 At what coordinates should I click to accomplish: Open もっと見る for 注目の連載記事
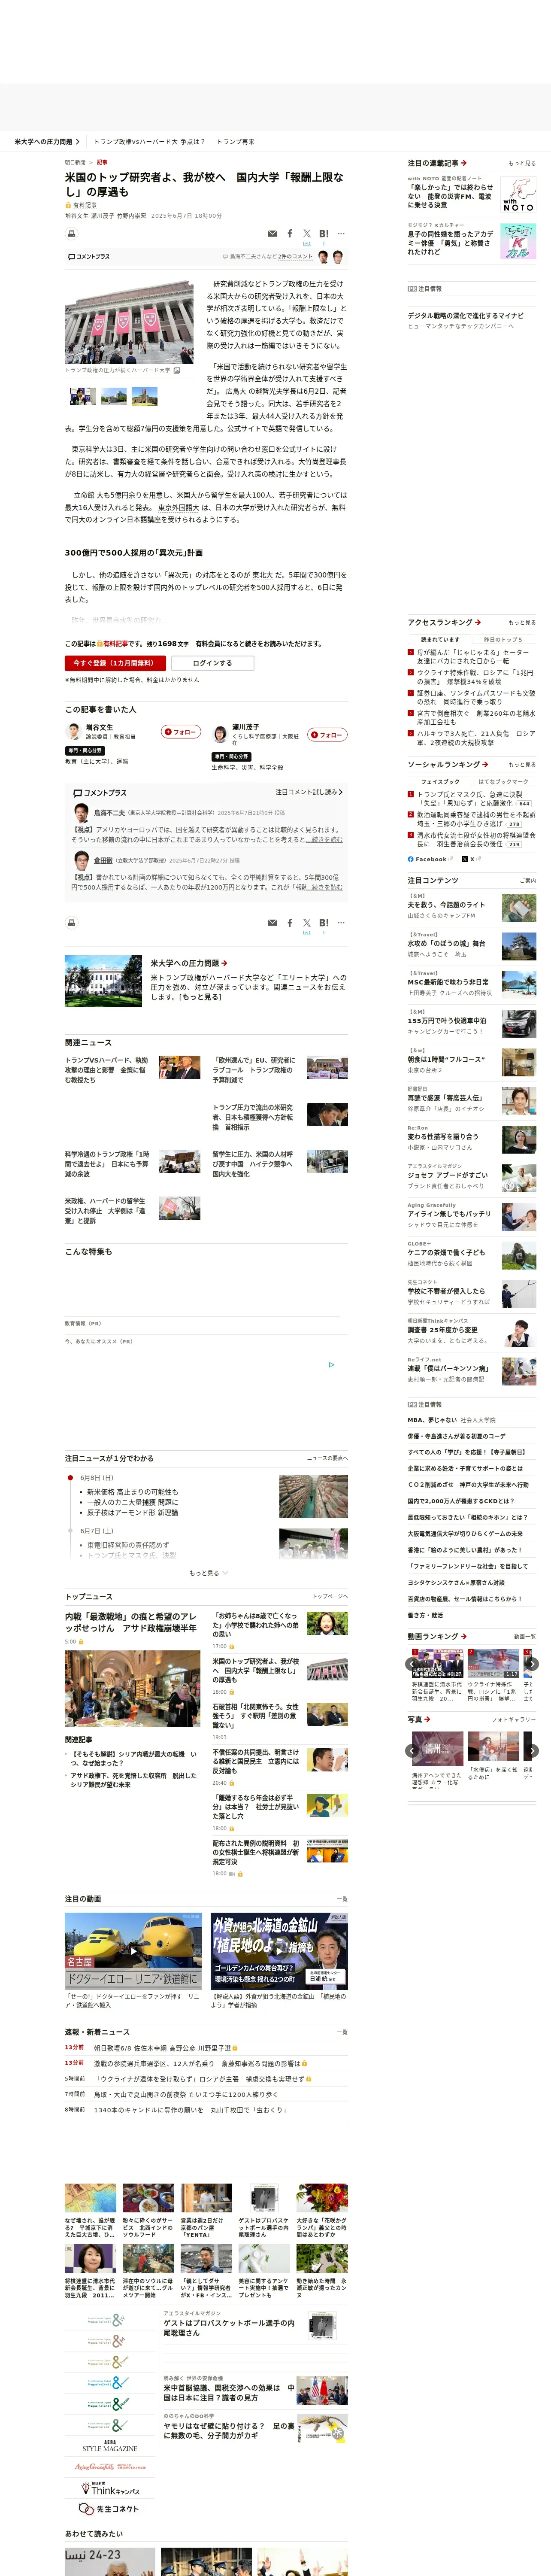coord(522,163)
